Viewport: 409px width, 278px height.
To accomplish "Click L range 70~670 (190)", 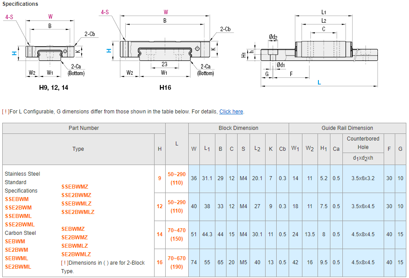I will click(177, 262).
